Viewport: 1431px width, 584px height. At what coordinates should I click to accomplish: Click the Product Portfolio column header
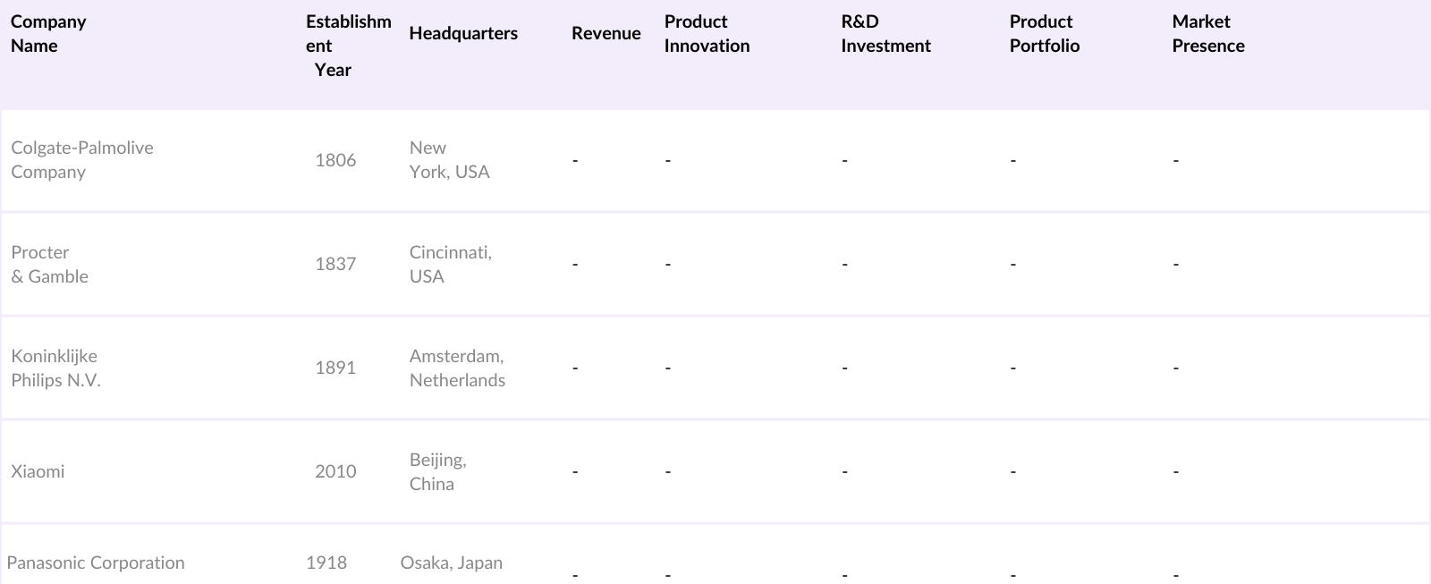pyautogui.click(x=1044, y=34)
